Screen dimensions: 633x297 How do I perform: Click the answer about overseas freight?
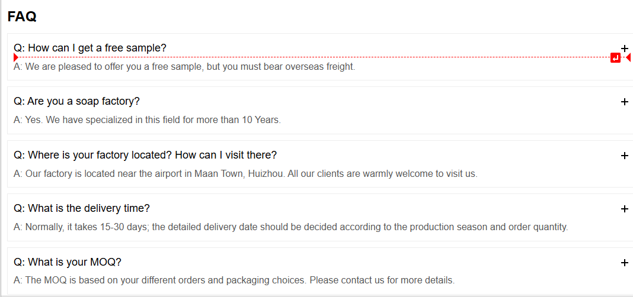(x=184, y=66)
